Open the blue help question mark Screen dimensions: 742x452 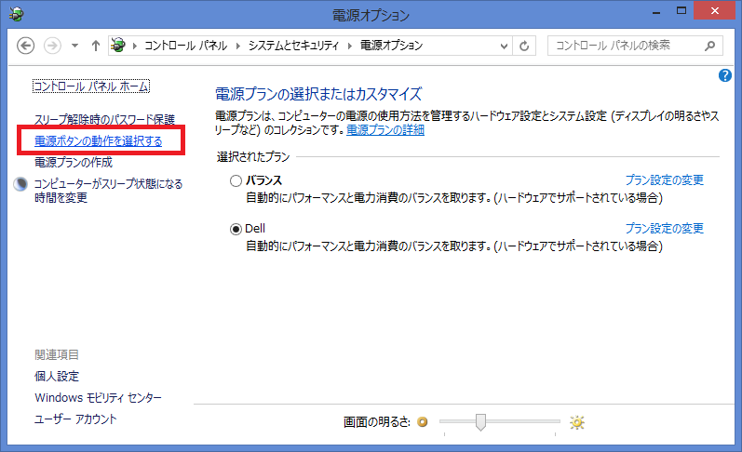[726, 75]
